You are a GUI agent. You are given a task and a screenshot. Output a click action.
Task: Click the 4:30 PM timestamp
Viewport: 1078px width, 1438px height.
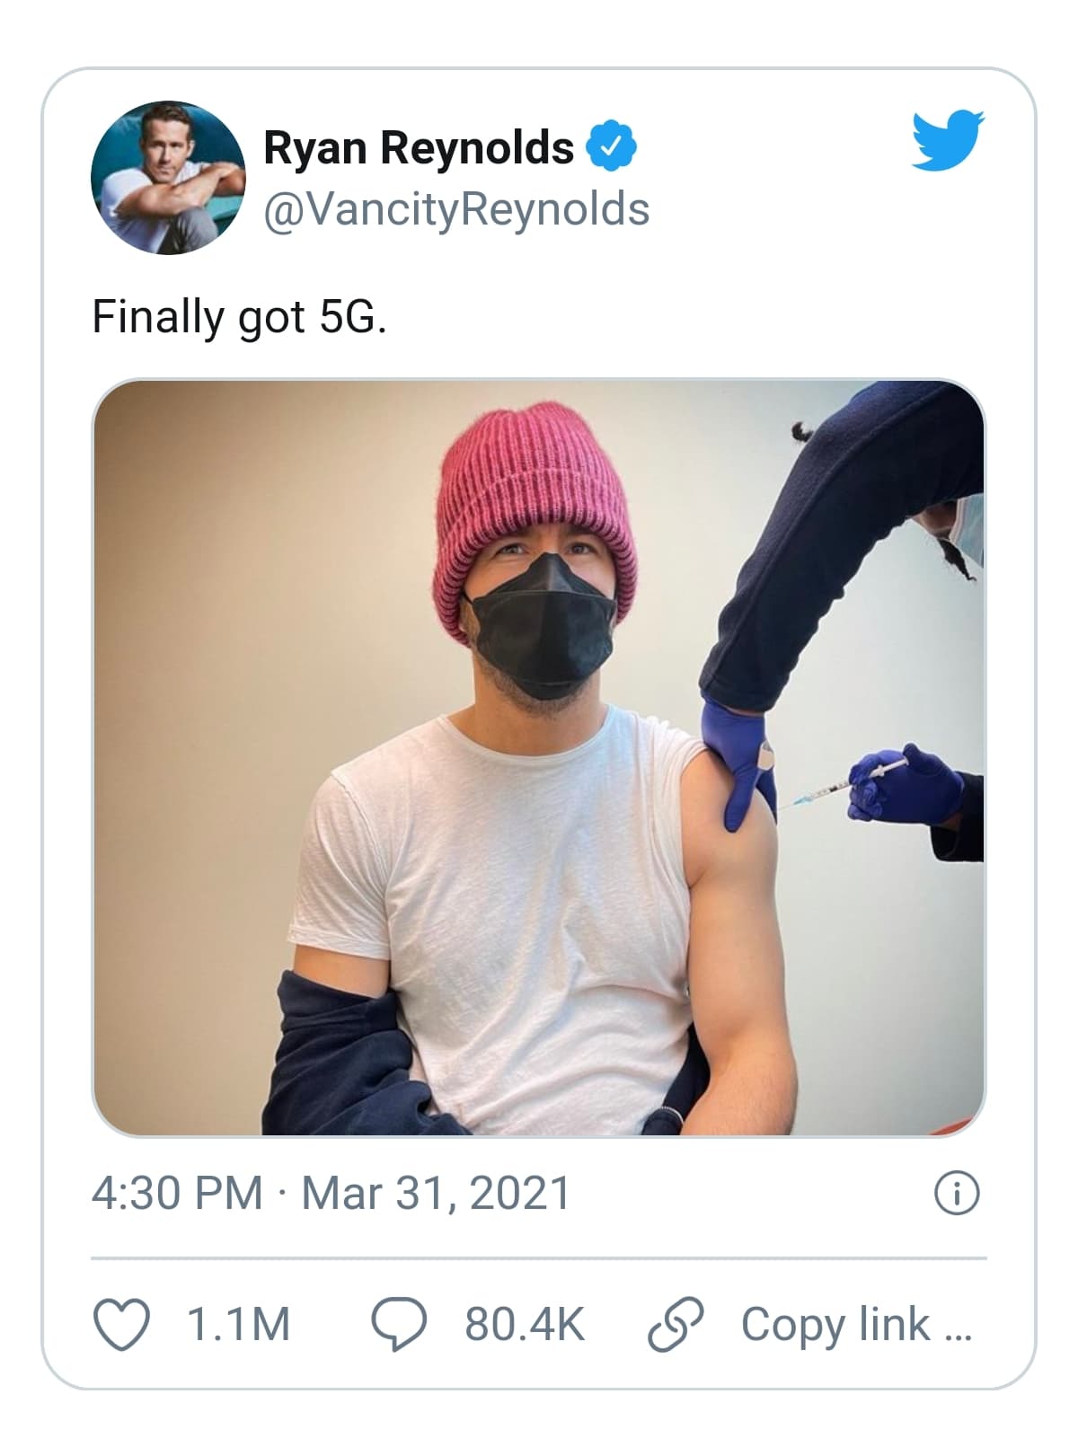(x=177, y=1194)
